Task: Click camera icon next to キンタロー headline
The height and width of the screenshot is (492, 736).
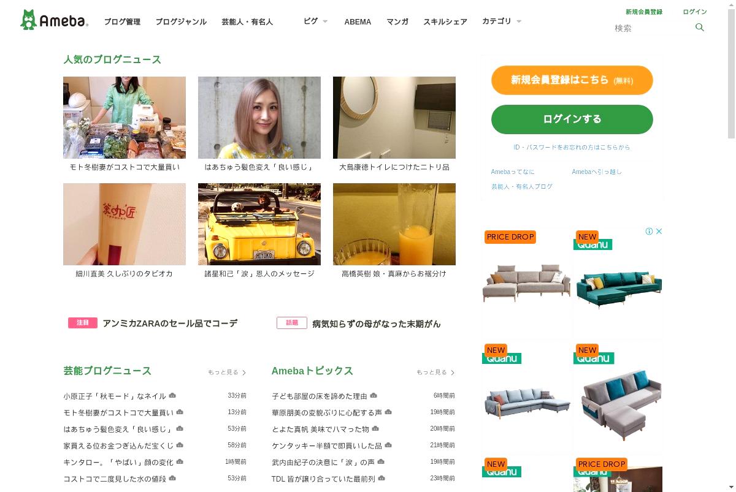Action: click(x=180, y=462)
